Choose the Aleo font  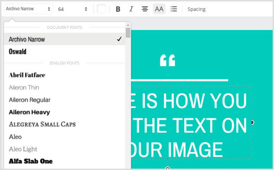click(x=64, y=137)
